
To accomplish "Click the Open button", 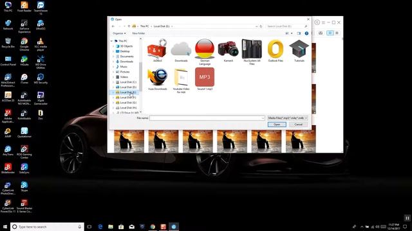I will point(277,124).
